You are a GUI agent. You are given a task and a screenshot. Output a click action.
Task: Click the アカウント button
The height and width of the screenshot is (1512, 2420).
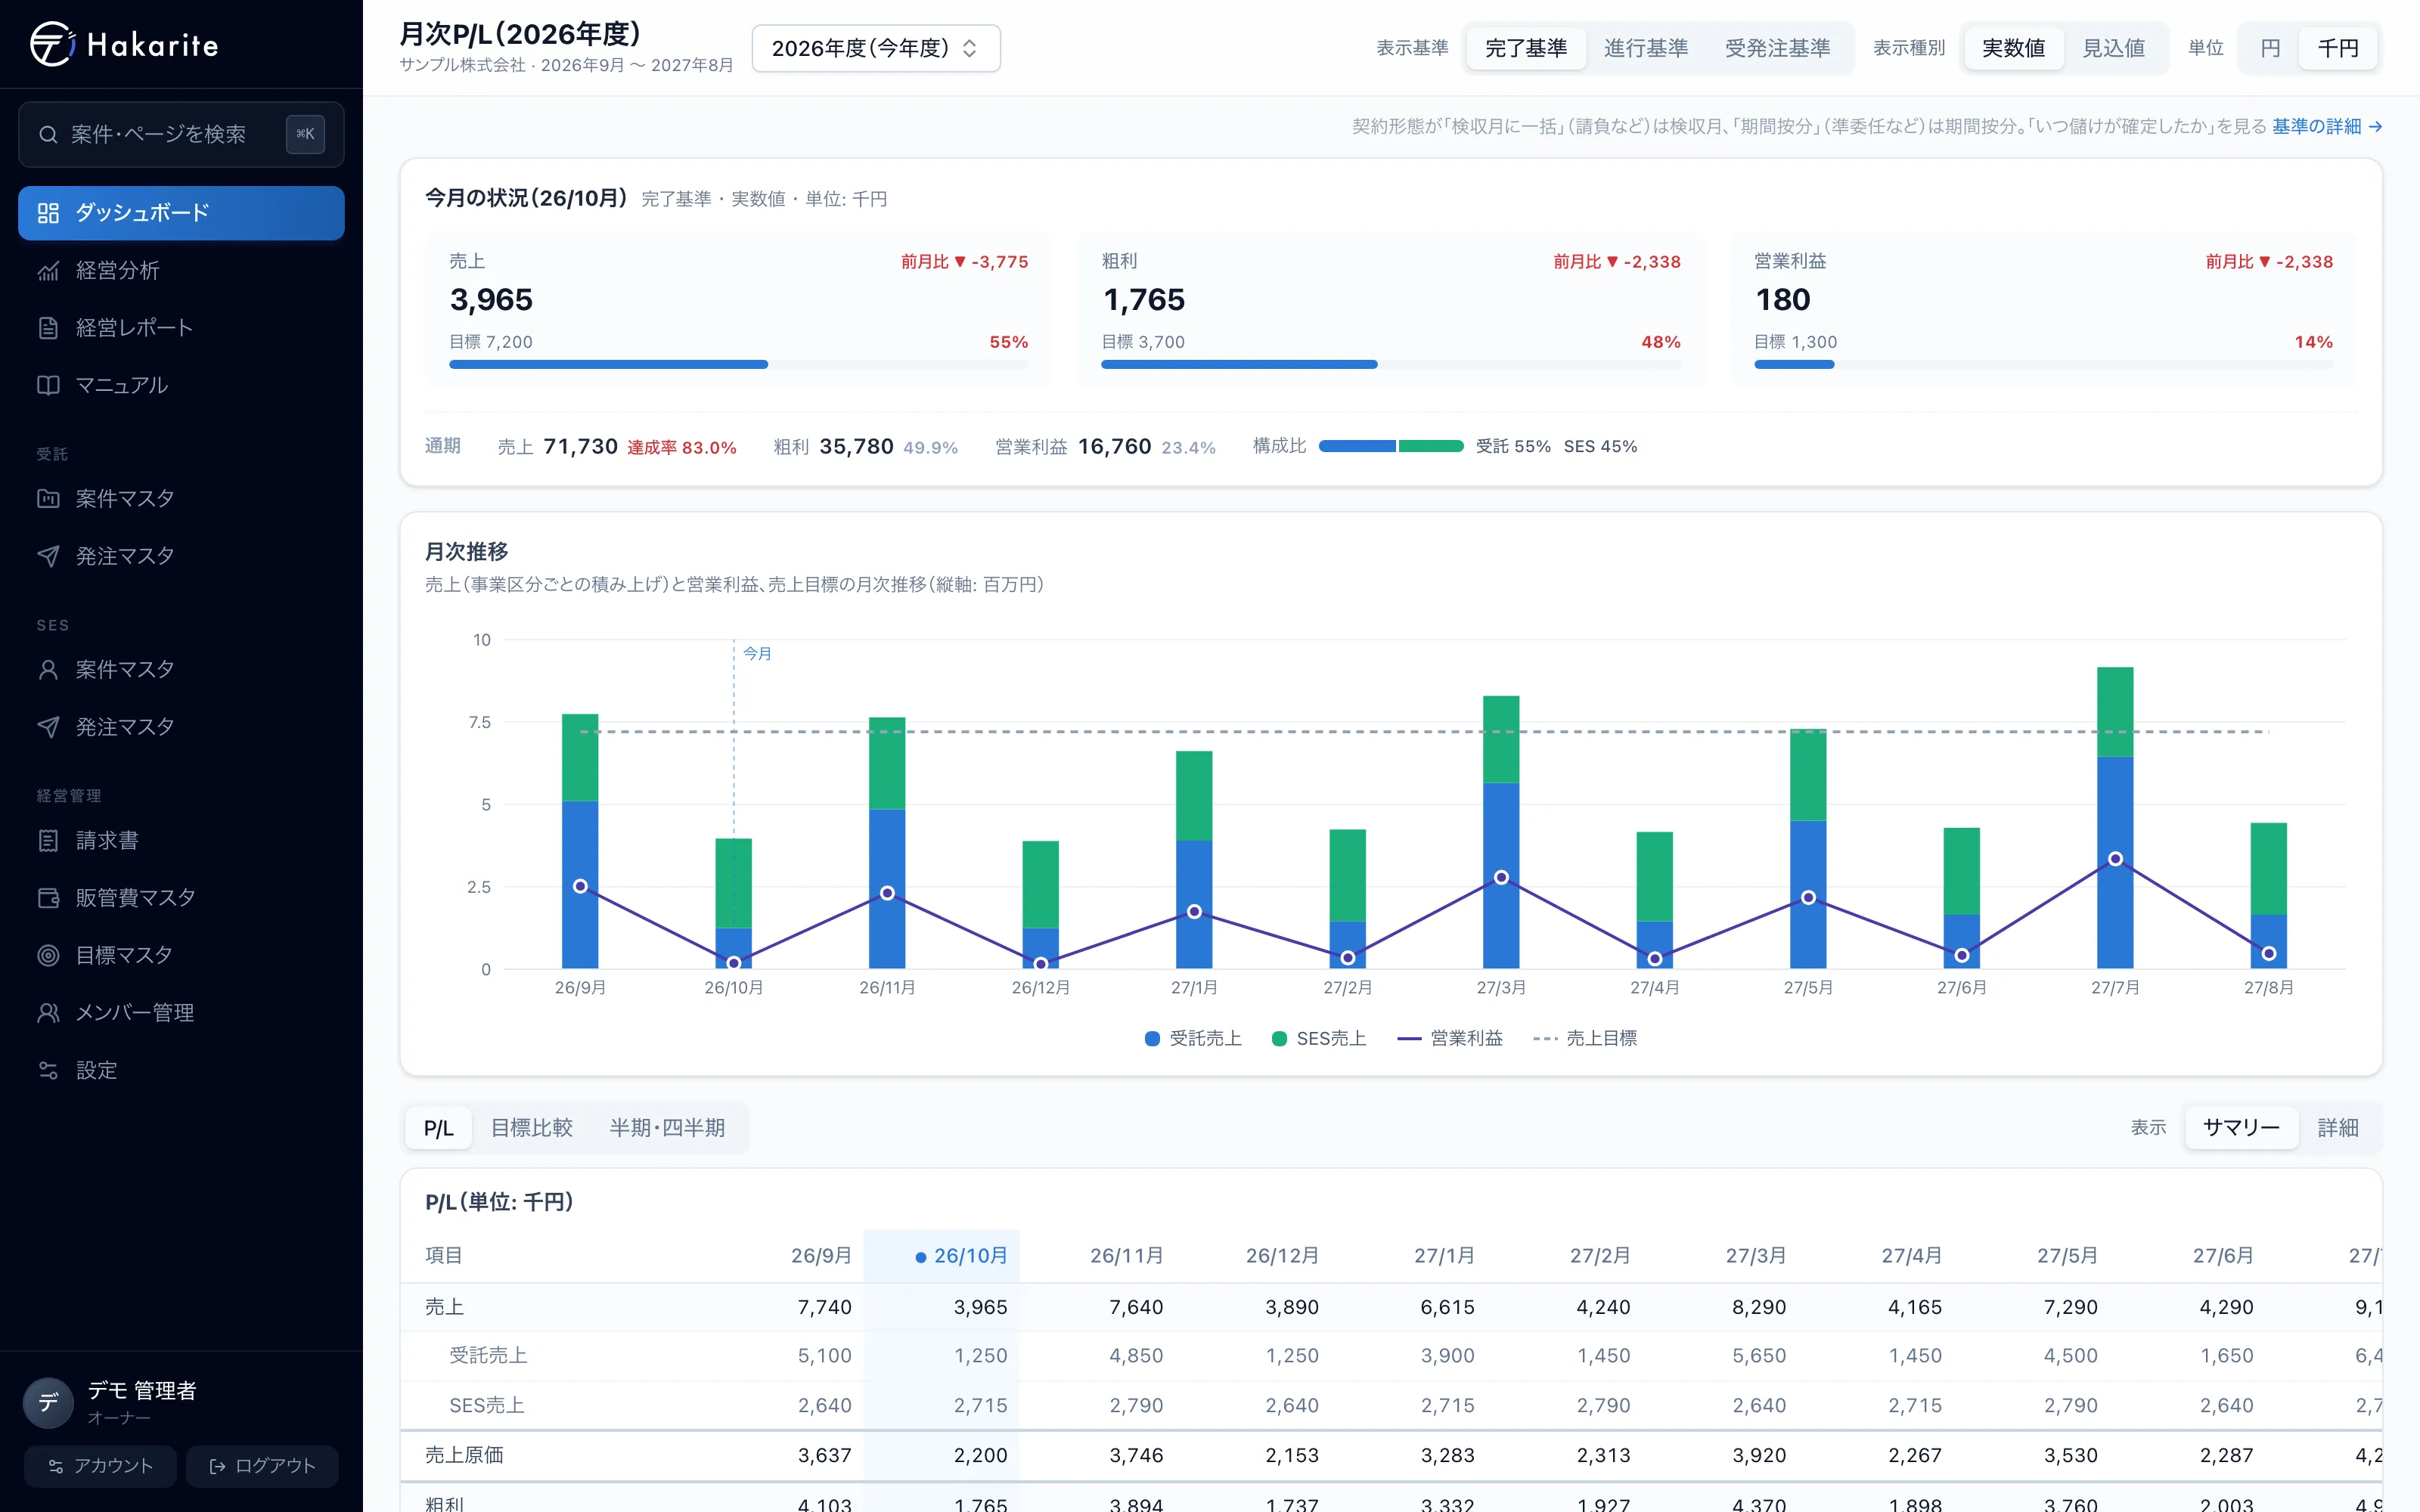tap(100, 1466)
